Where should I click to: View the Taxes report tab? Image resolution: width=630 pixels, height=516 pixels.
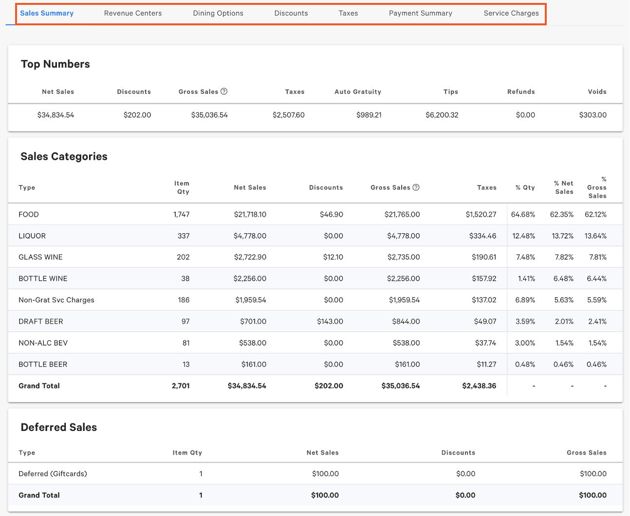[x=348, y=13]
